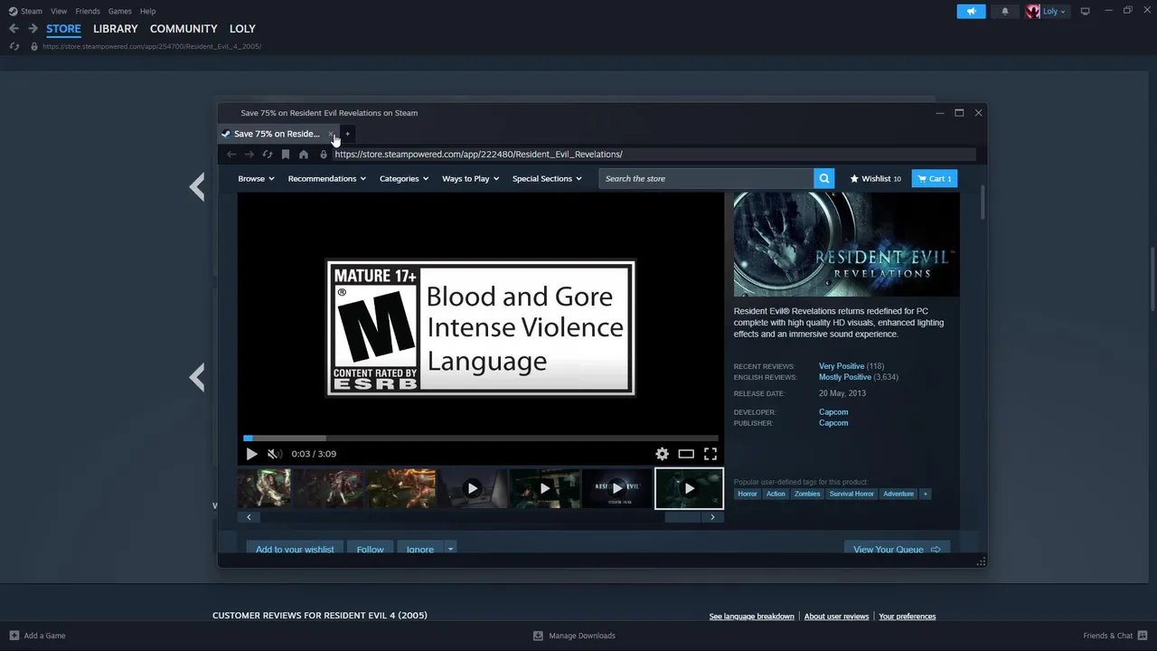The width and height of the screenshot is (1157, 651).
Task: Switch trailer to theater mode
Action: [x=686, y=454]
